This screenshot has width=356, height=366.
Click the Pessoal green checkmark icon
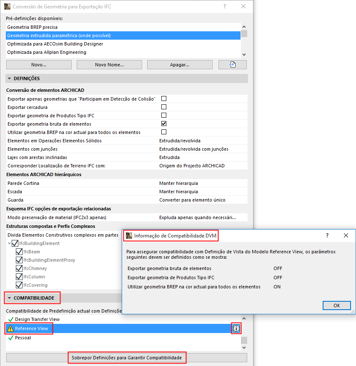pyautogui.click(x=11, y=338)
